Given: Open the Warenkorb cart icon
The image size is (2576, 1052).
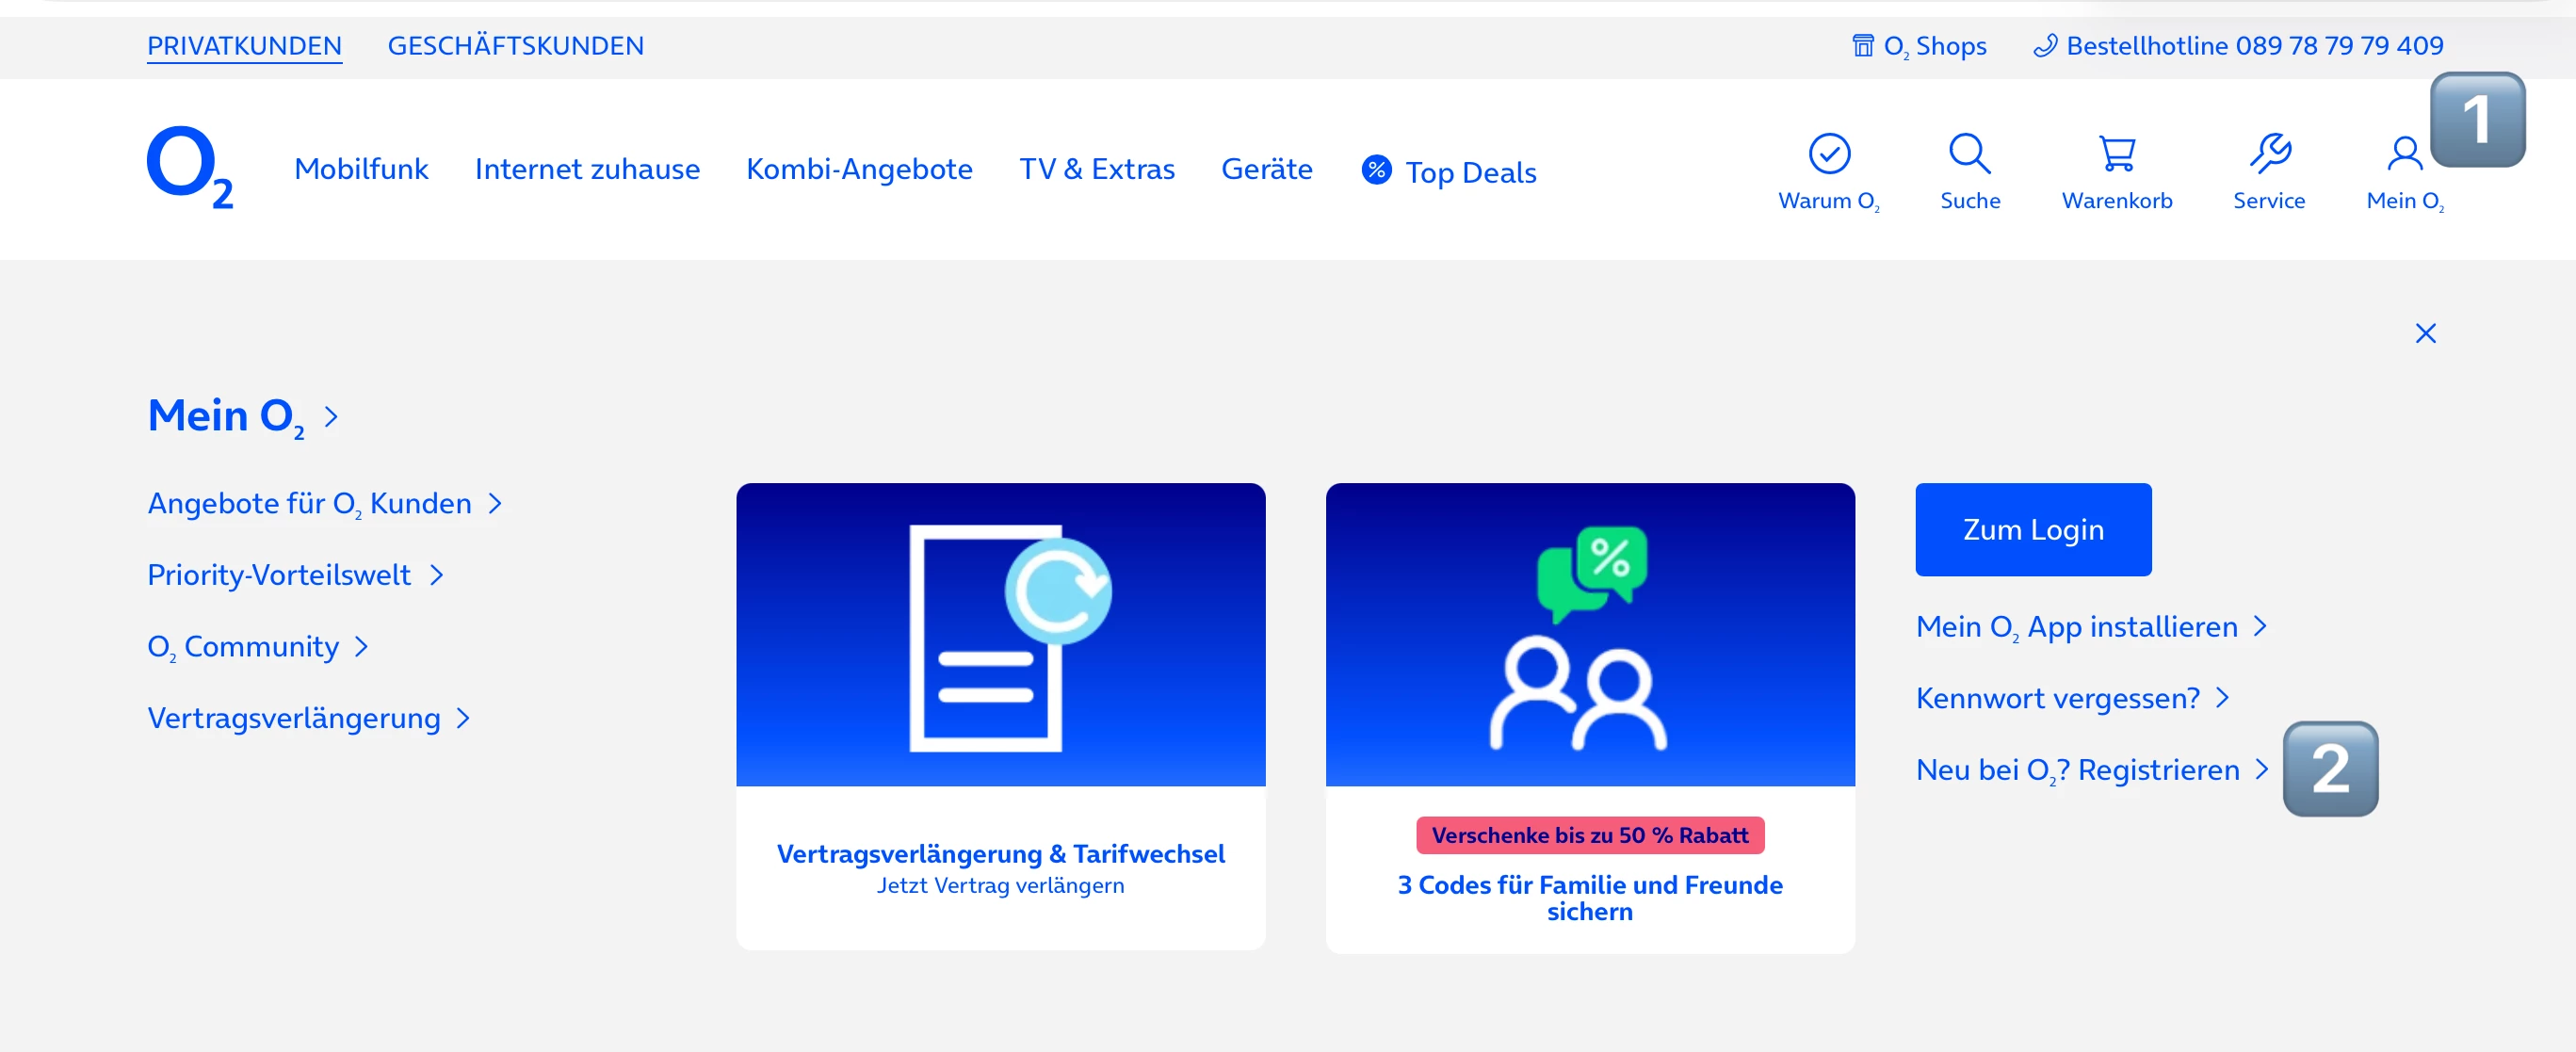Looking at the screenshot, I should coord(2116,154).
